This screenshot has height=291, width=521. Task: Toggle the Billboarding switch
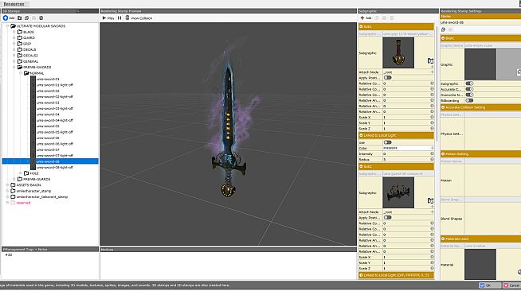tap(469, 100)
